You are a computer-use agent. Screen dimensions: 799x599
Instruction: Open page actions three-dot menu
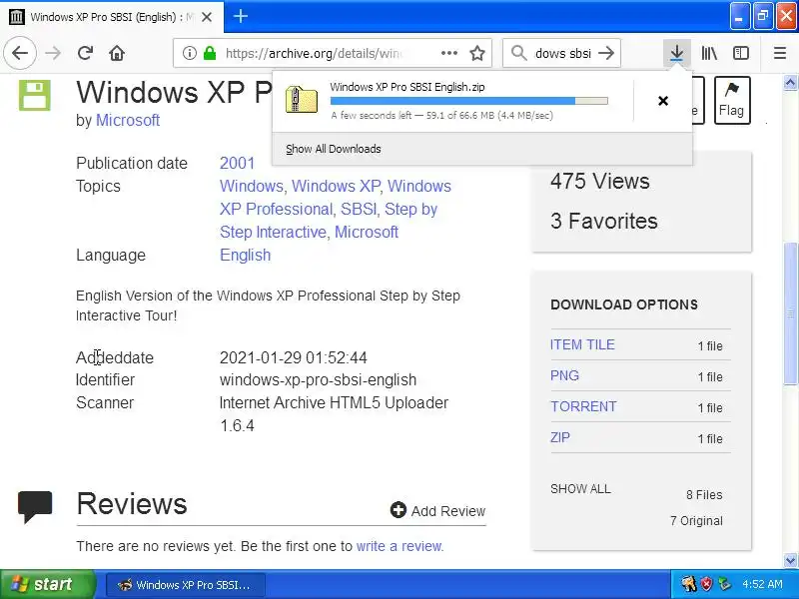tap(448, 53)
